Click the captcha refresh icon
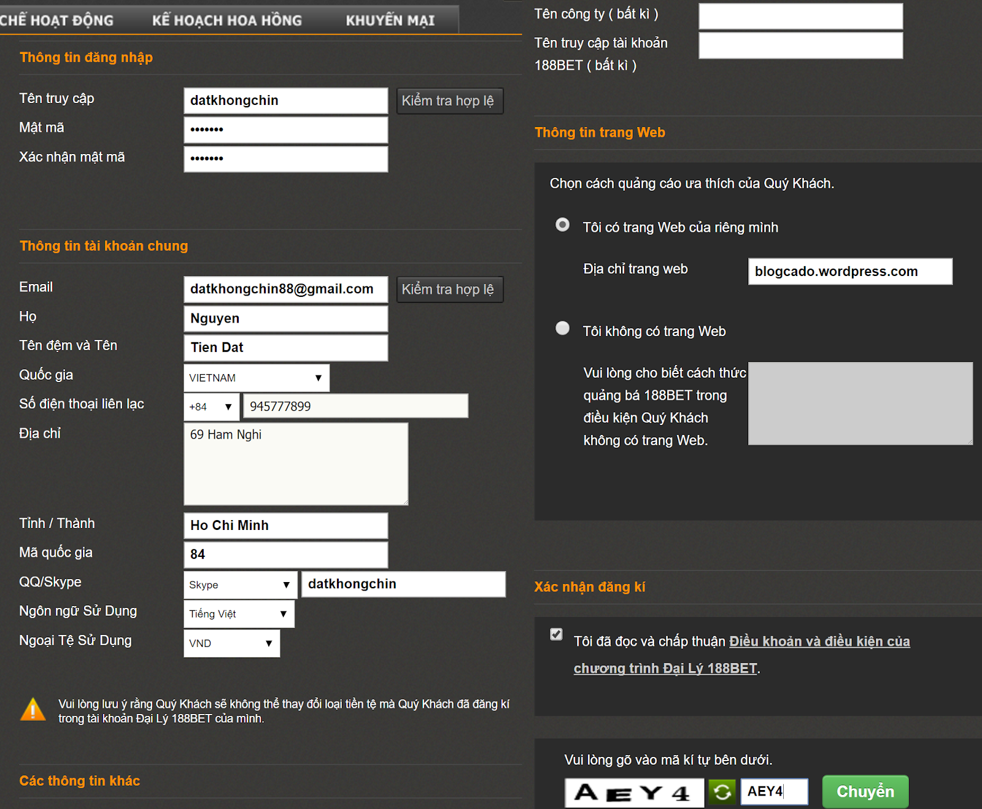Viewport: 982px width, 809px height. (x=722, y=792)
